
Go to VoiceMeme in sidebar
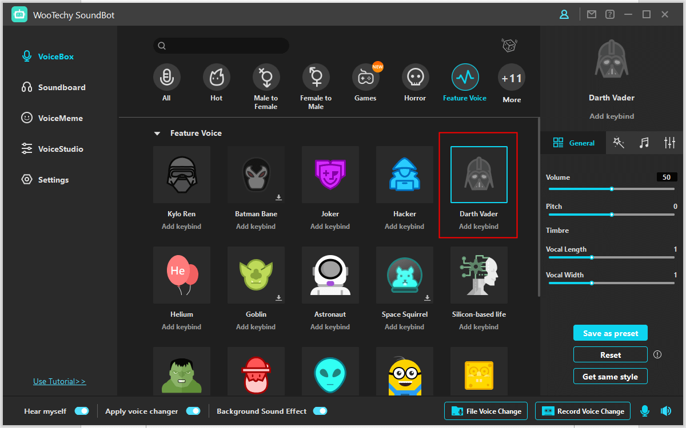pyautogui.click(x=52, y=118)
